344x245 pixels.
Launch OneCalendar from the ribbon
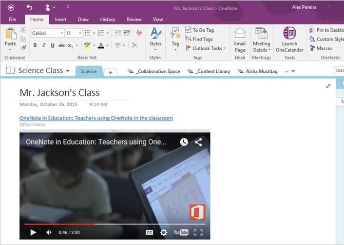[289, 39]
